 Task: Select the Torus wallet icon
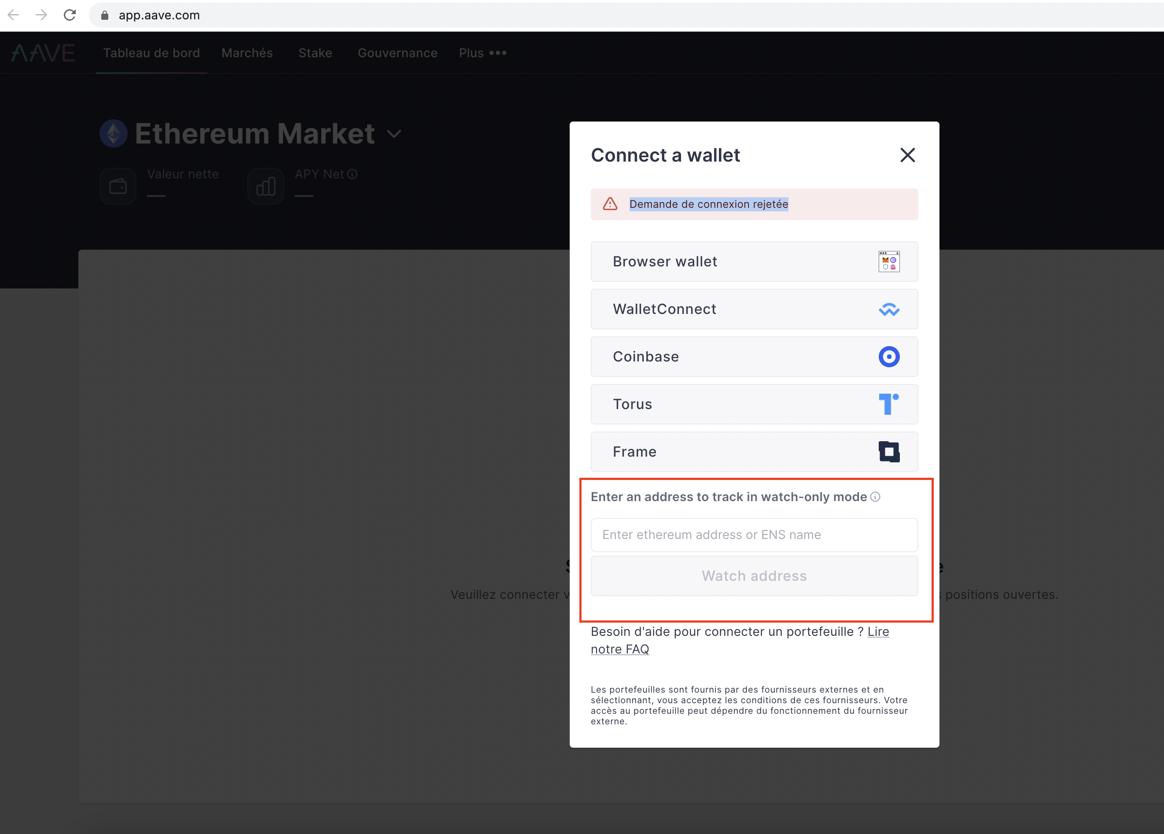(x=889, y=404)
